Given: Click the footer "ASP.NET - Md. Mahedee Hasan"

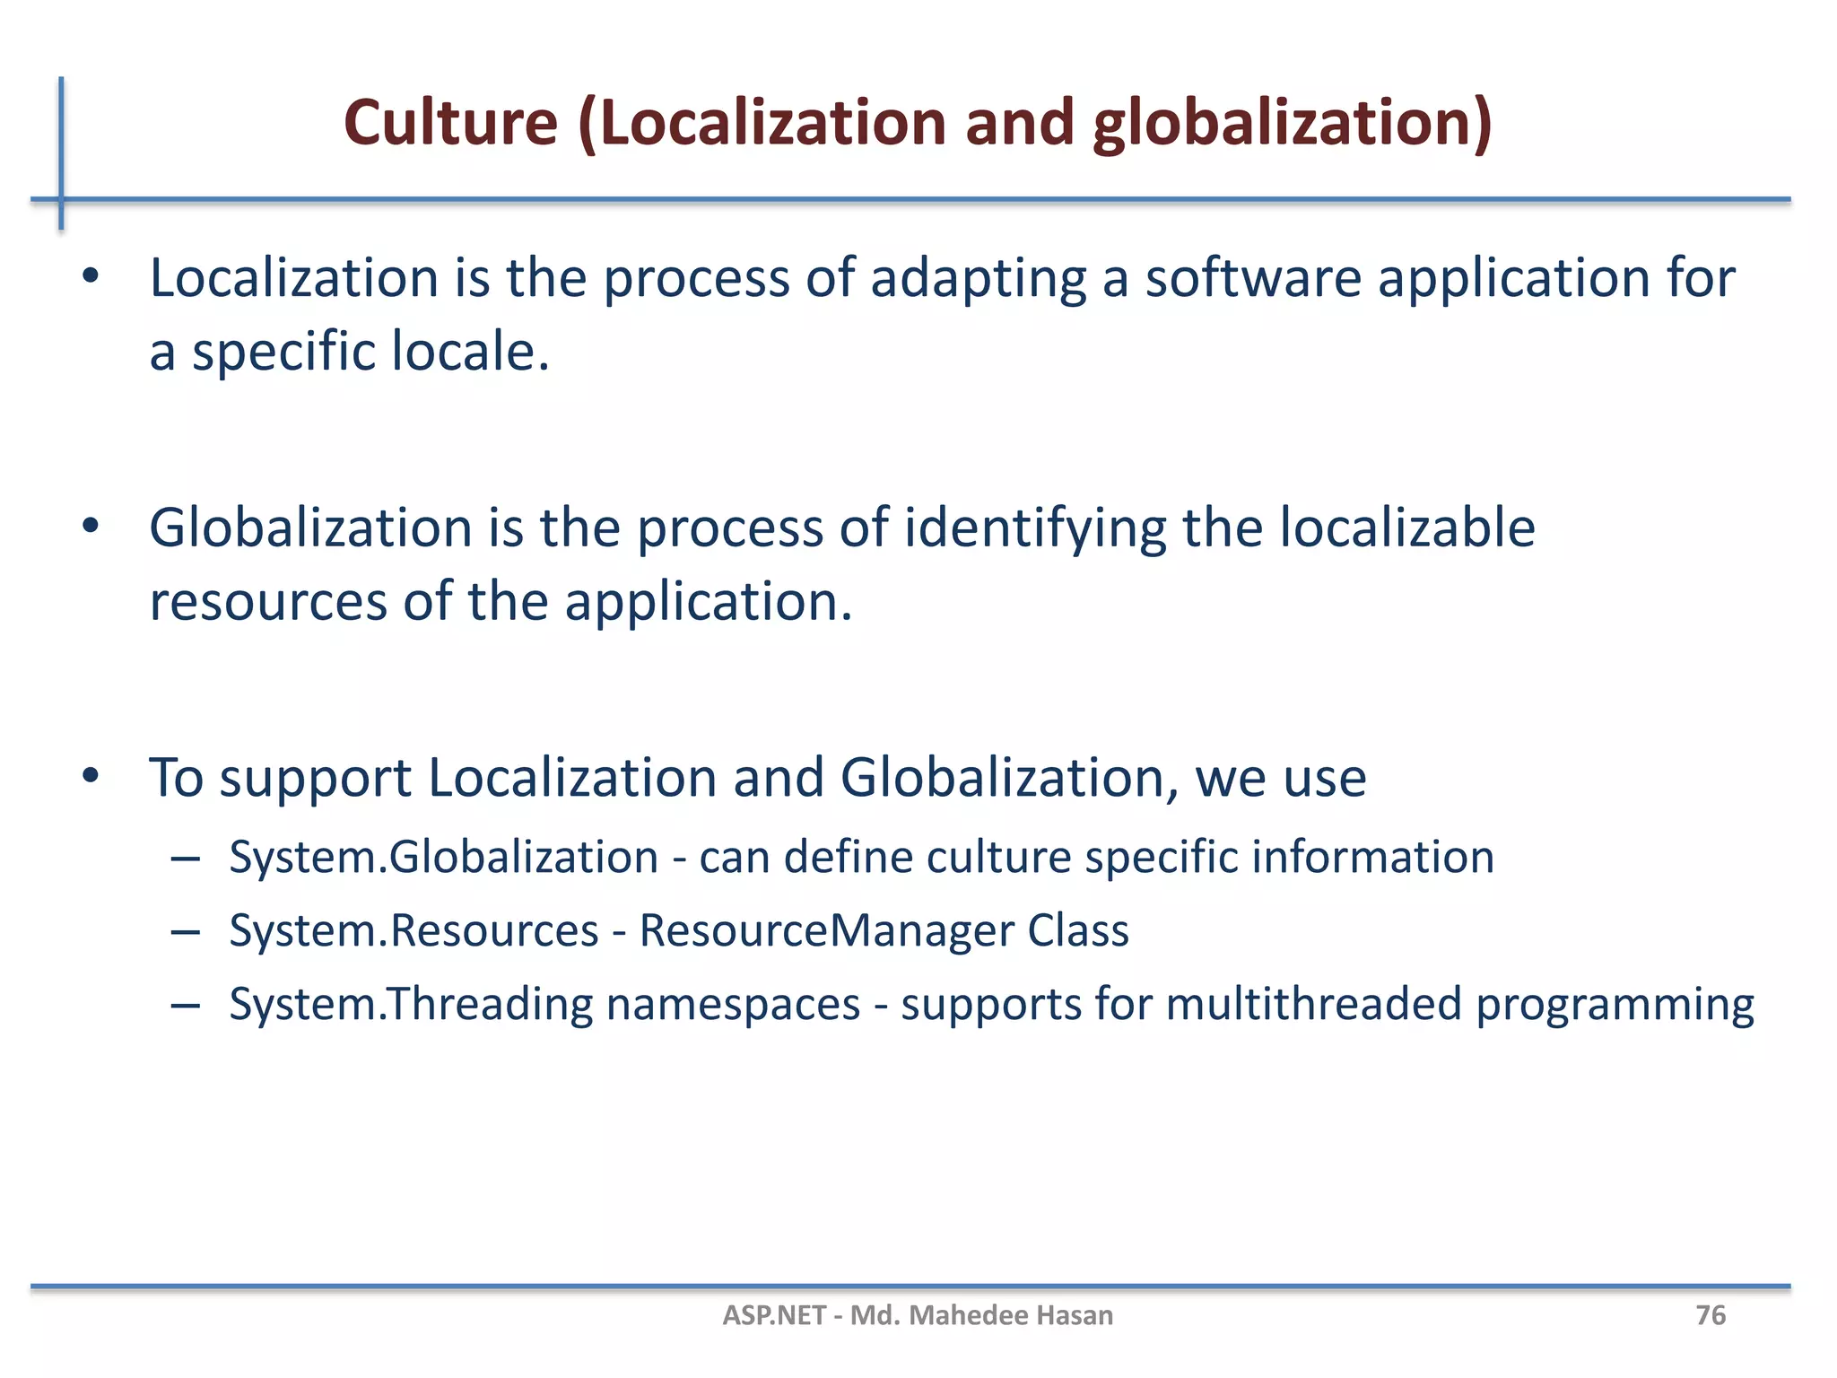Looking at the screenshot, I should 918,1315.
